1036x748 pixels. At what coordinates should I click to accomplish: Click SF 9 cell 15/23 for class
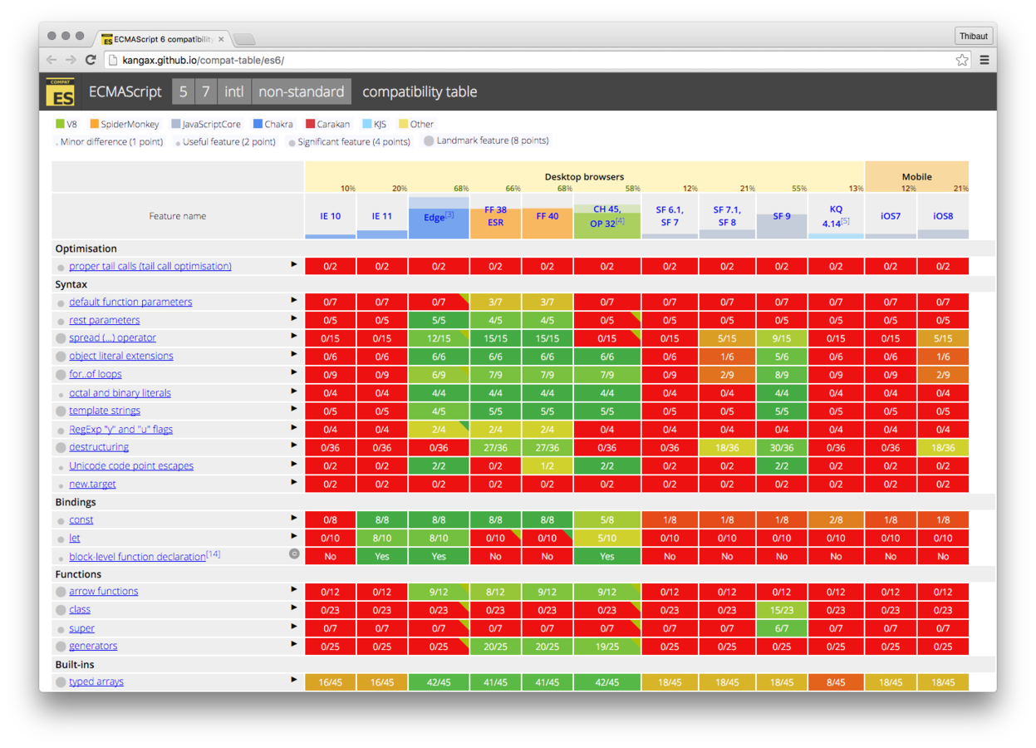(x=782, y=610)
